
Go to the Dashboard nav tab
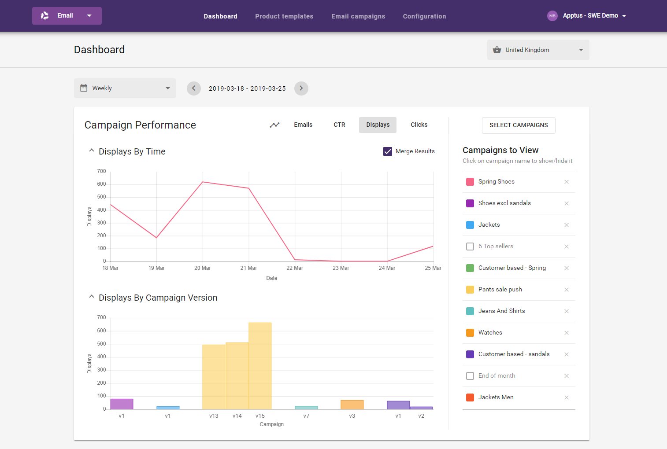pyautogui.click(x=220, y=16)
